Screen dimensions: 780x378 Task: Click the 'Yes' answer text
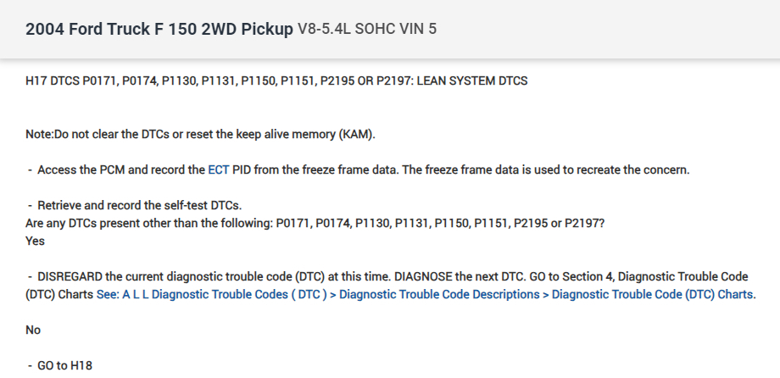(36, 241)
